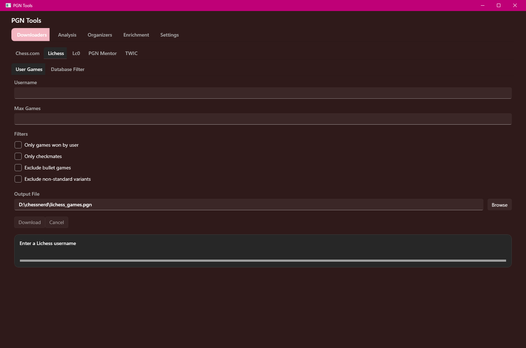Open the Settings tab

[x=170, y=35]
